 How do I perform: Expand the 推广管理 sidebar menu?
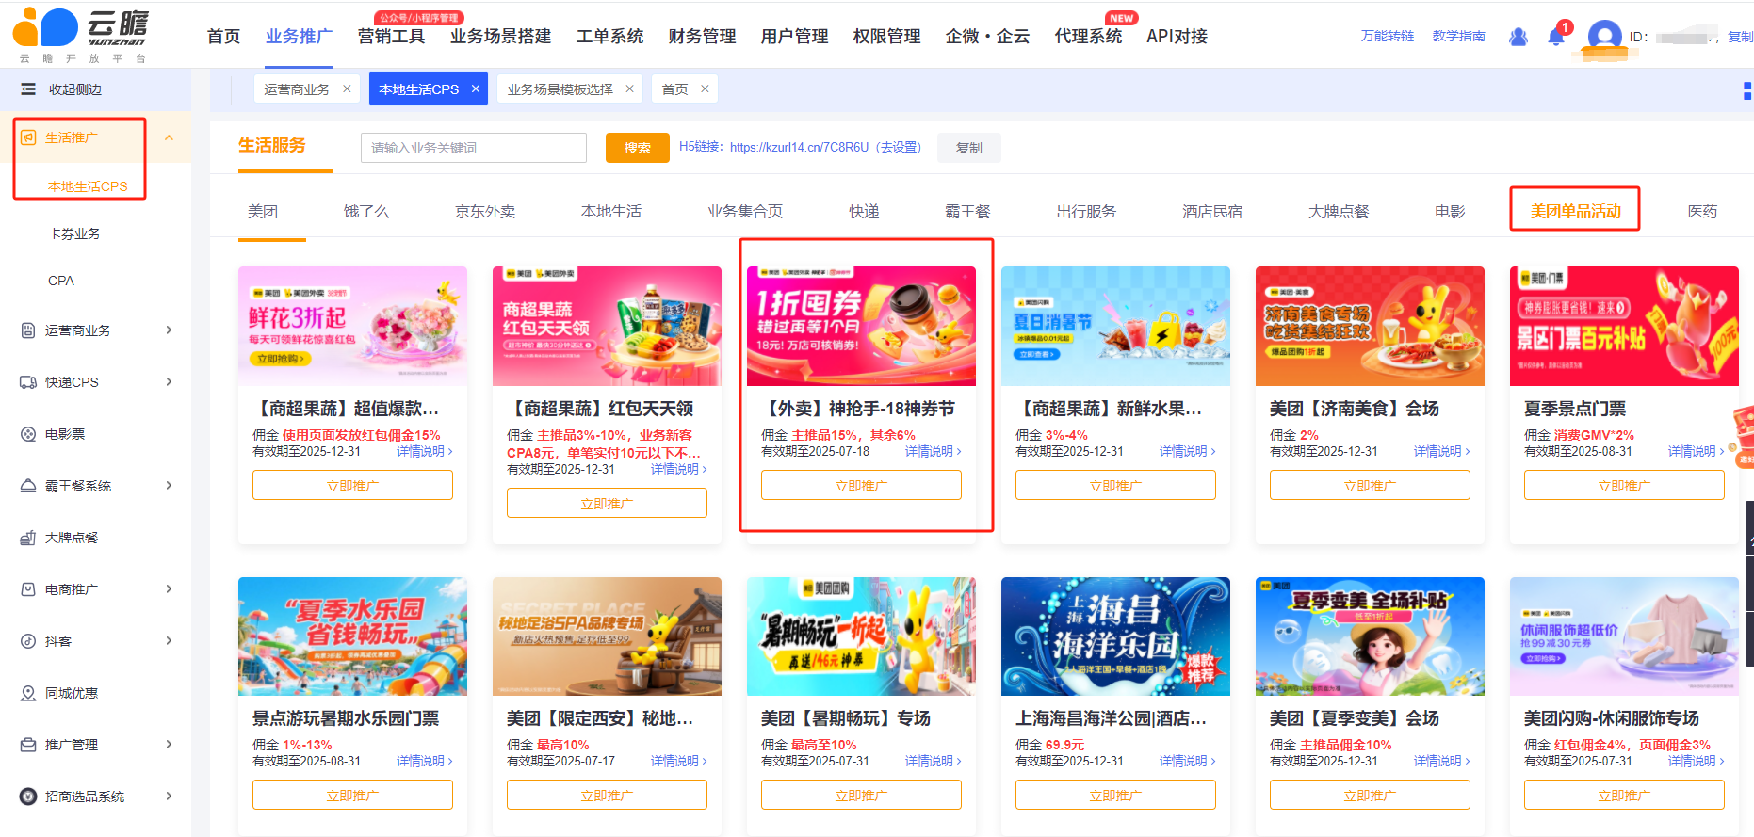pos(170,744)
